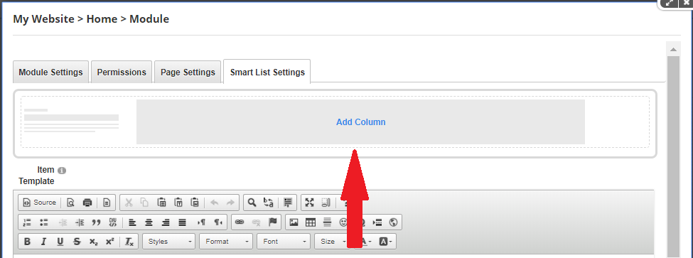
Task: Create a Div container icon
Action: (x=112, y=222)
